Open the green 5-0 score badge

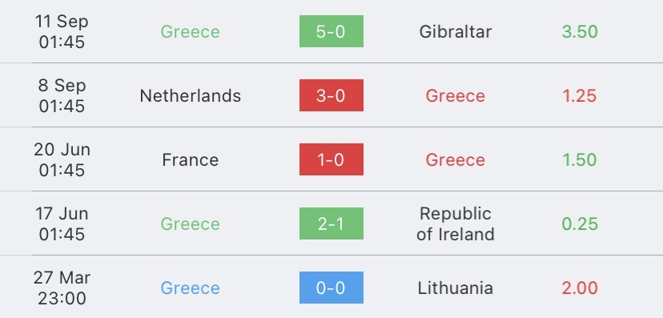(331, 31)
